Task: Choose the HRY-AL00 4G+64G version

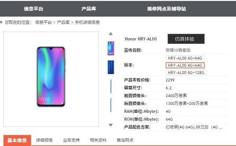Action: tap(185, 65)
